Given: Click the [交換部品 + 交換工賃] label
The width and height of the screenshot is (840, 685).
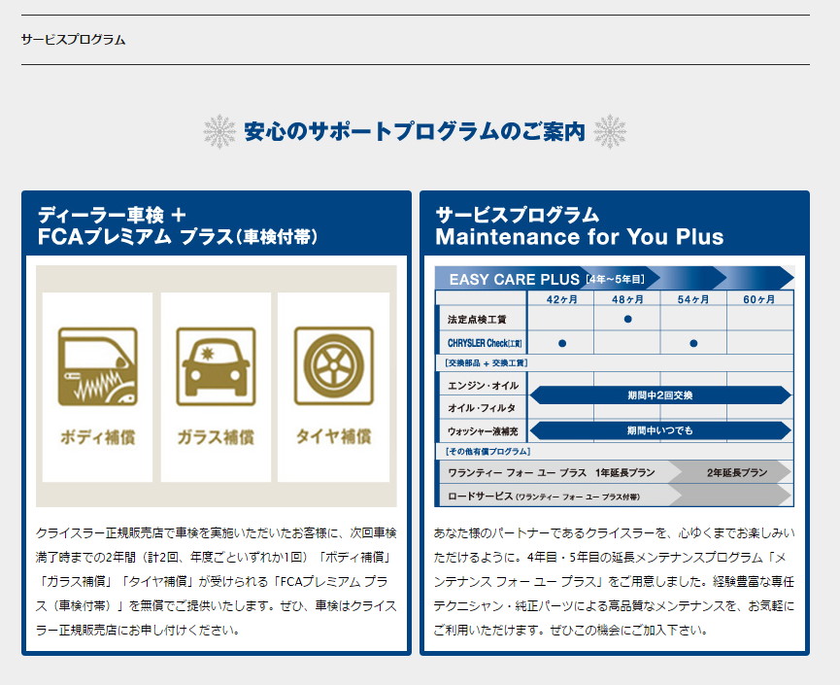Looking at the screenshot, I should tap(487, 362).
